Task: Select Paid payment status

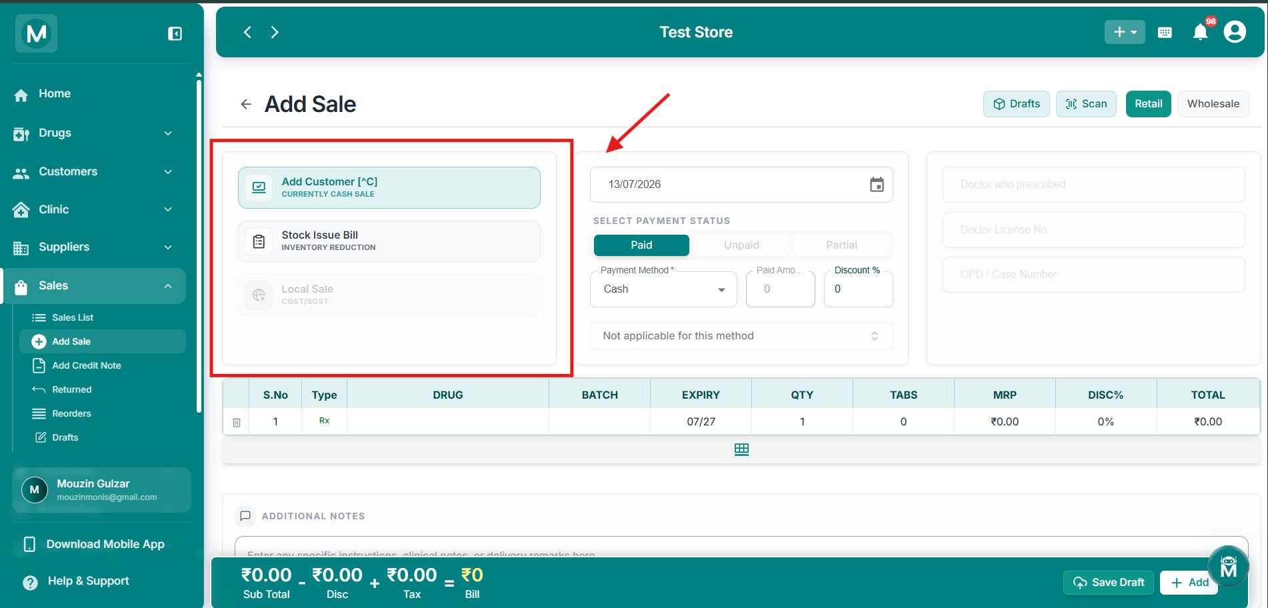Action: click(641, 245)
